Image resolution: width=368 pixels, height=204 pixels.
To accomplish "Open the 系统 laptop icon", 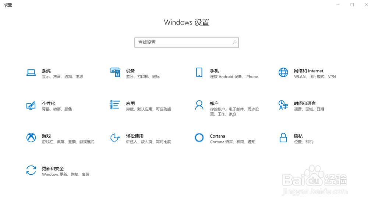I will pos(31,73).
